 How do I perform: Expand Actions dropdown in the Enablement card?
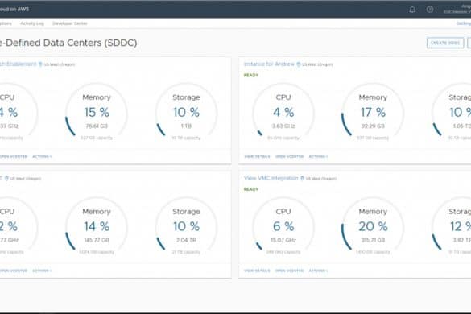[42, 156]
